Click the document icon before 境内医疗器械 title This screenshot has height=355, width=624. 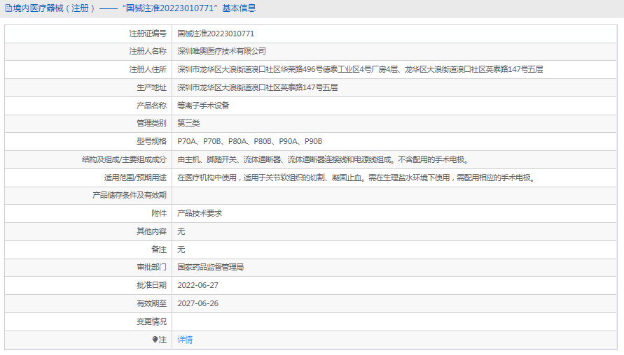8,8
